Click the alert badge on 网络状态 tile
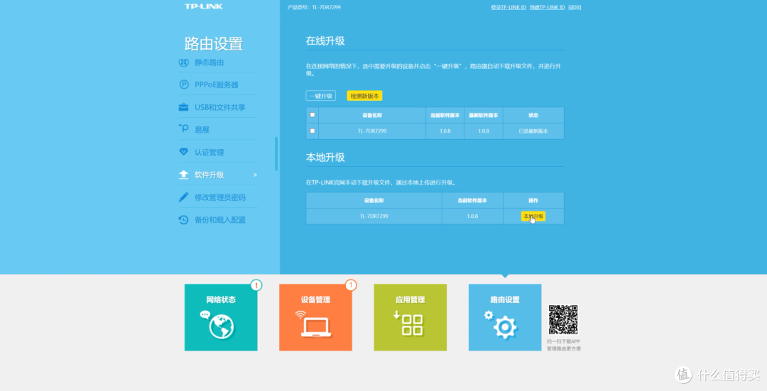 256,285
